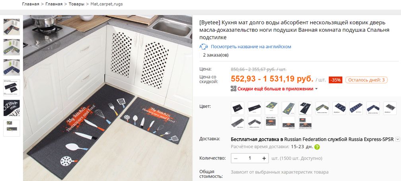Select the green mat color swatch
Image resolution: width=401 pixels, height=181 pixels.
pos(271,108)
